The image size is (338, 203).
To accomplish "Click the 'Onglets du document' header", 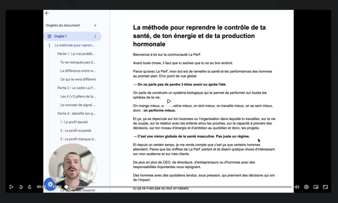I will point(63,25).
